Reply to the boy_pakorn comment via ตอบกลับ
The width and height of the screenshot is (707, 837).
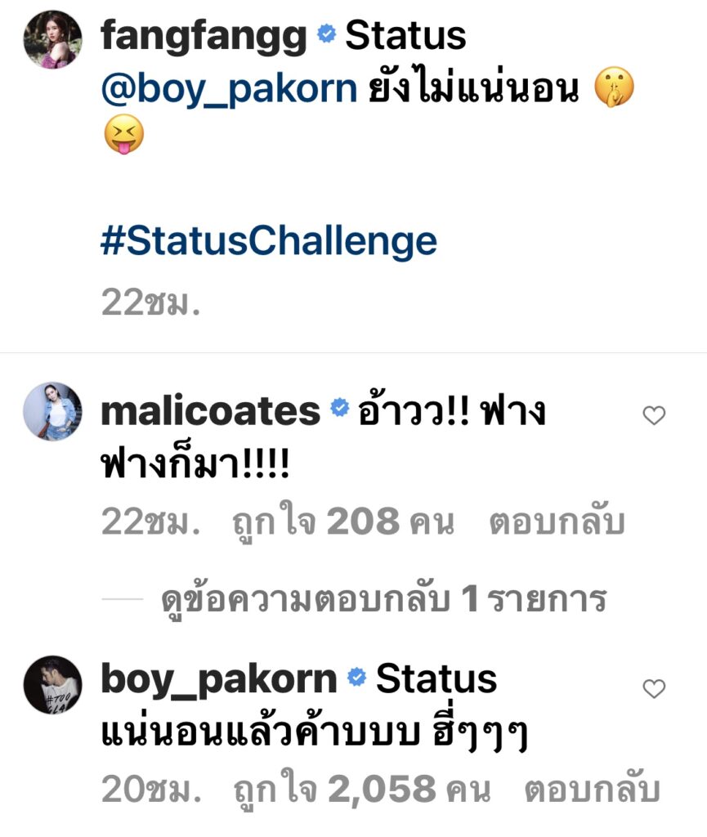[x=593, y=790]
